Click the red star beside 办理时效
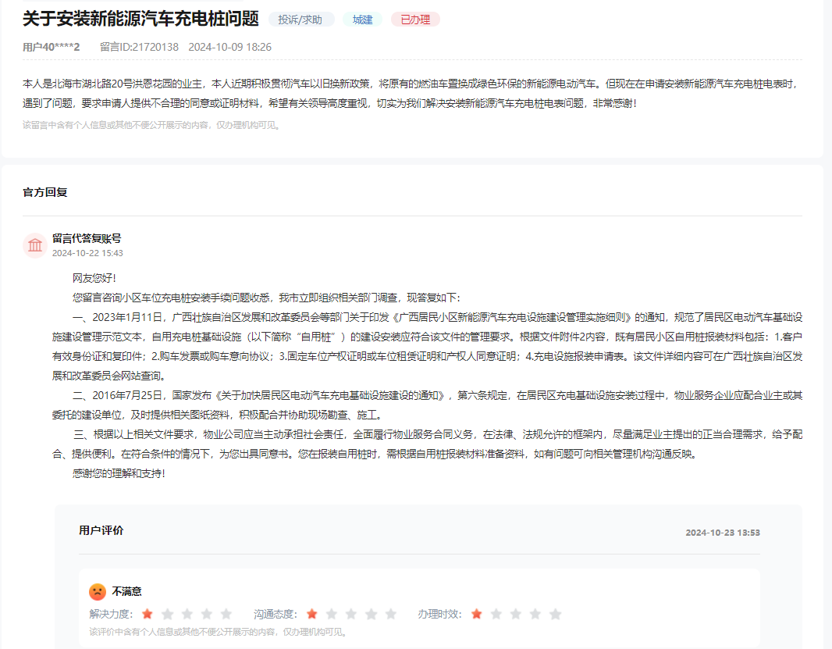This screenshot has width=832, height=649. tap(476, 615)
